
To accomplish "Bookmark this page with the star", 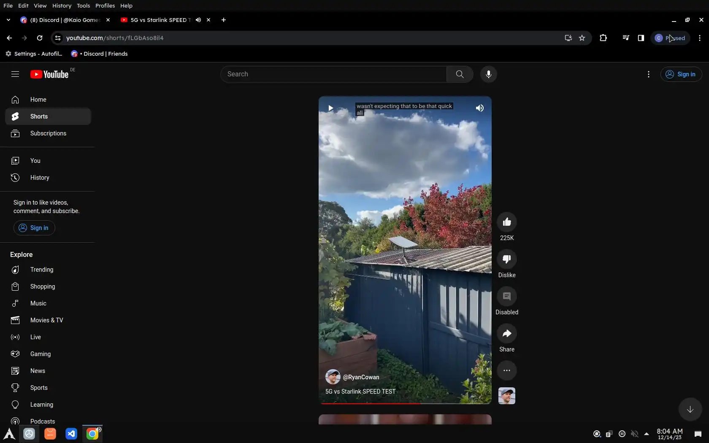I will tap(582, 38).
